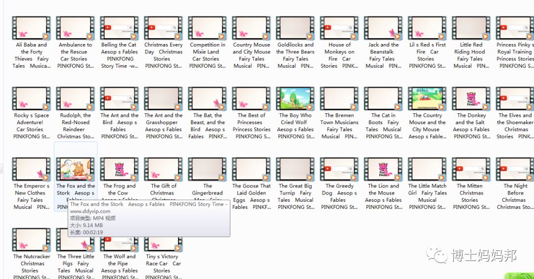Select The Emperor's New Clothes video icon
This screenshot has width=534, height=279.
tap(31, 169)
